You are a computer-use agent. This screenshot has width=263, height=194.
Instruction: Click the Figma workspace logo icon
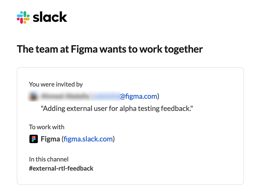coord(34,139)
